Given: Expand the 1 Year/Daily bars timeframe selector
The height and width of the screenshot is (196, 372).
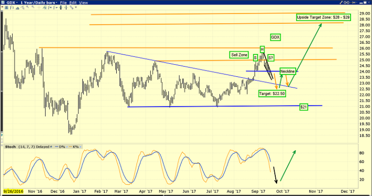Looking at the screenshot, I should click(39, 3).
